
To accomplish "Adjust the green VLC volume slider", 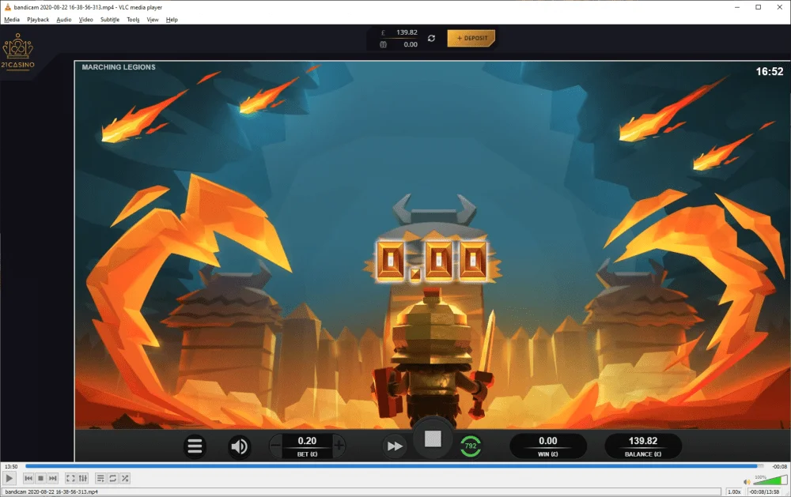I will tap(770, 480).
